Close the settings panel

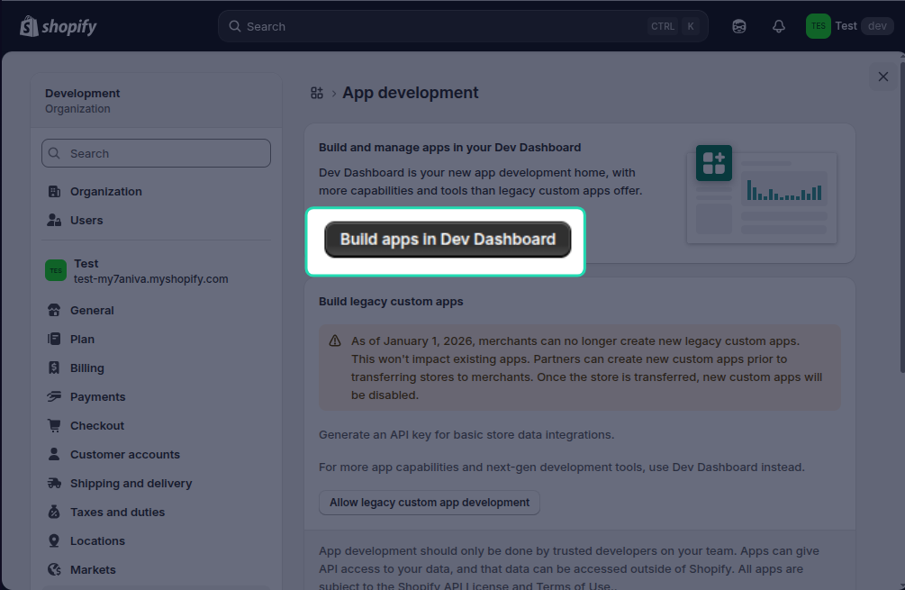pyautogui.click(x=883, y=77)
